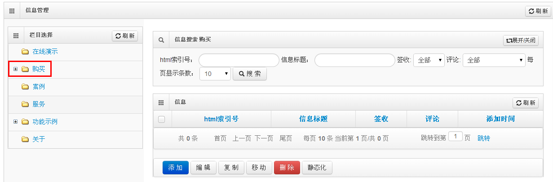Click the 移动 button
This screenshot has width=553, height=182.
point(259,168)
